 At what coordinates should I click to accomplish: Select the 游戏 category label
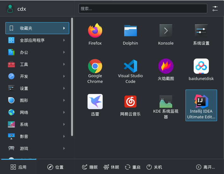(24, 148)
